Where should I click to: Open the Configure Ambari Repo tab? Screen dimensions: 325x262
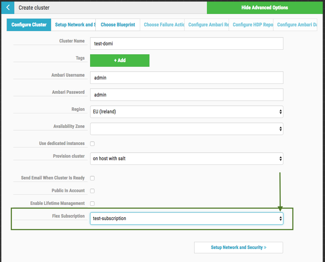click(x=208, y=25)
